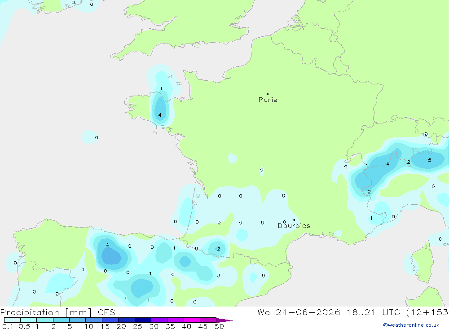Select the Dourbies location dot marker

294,220
